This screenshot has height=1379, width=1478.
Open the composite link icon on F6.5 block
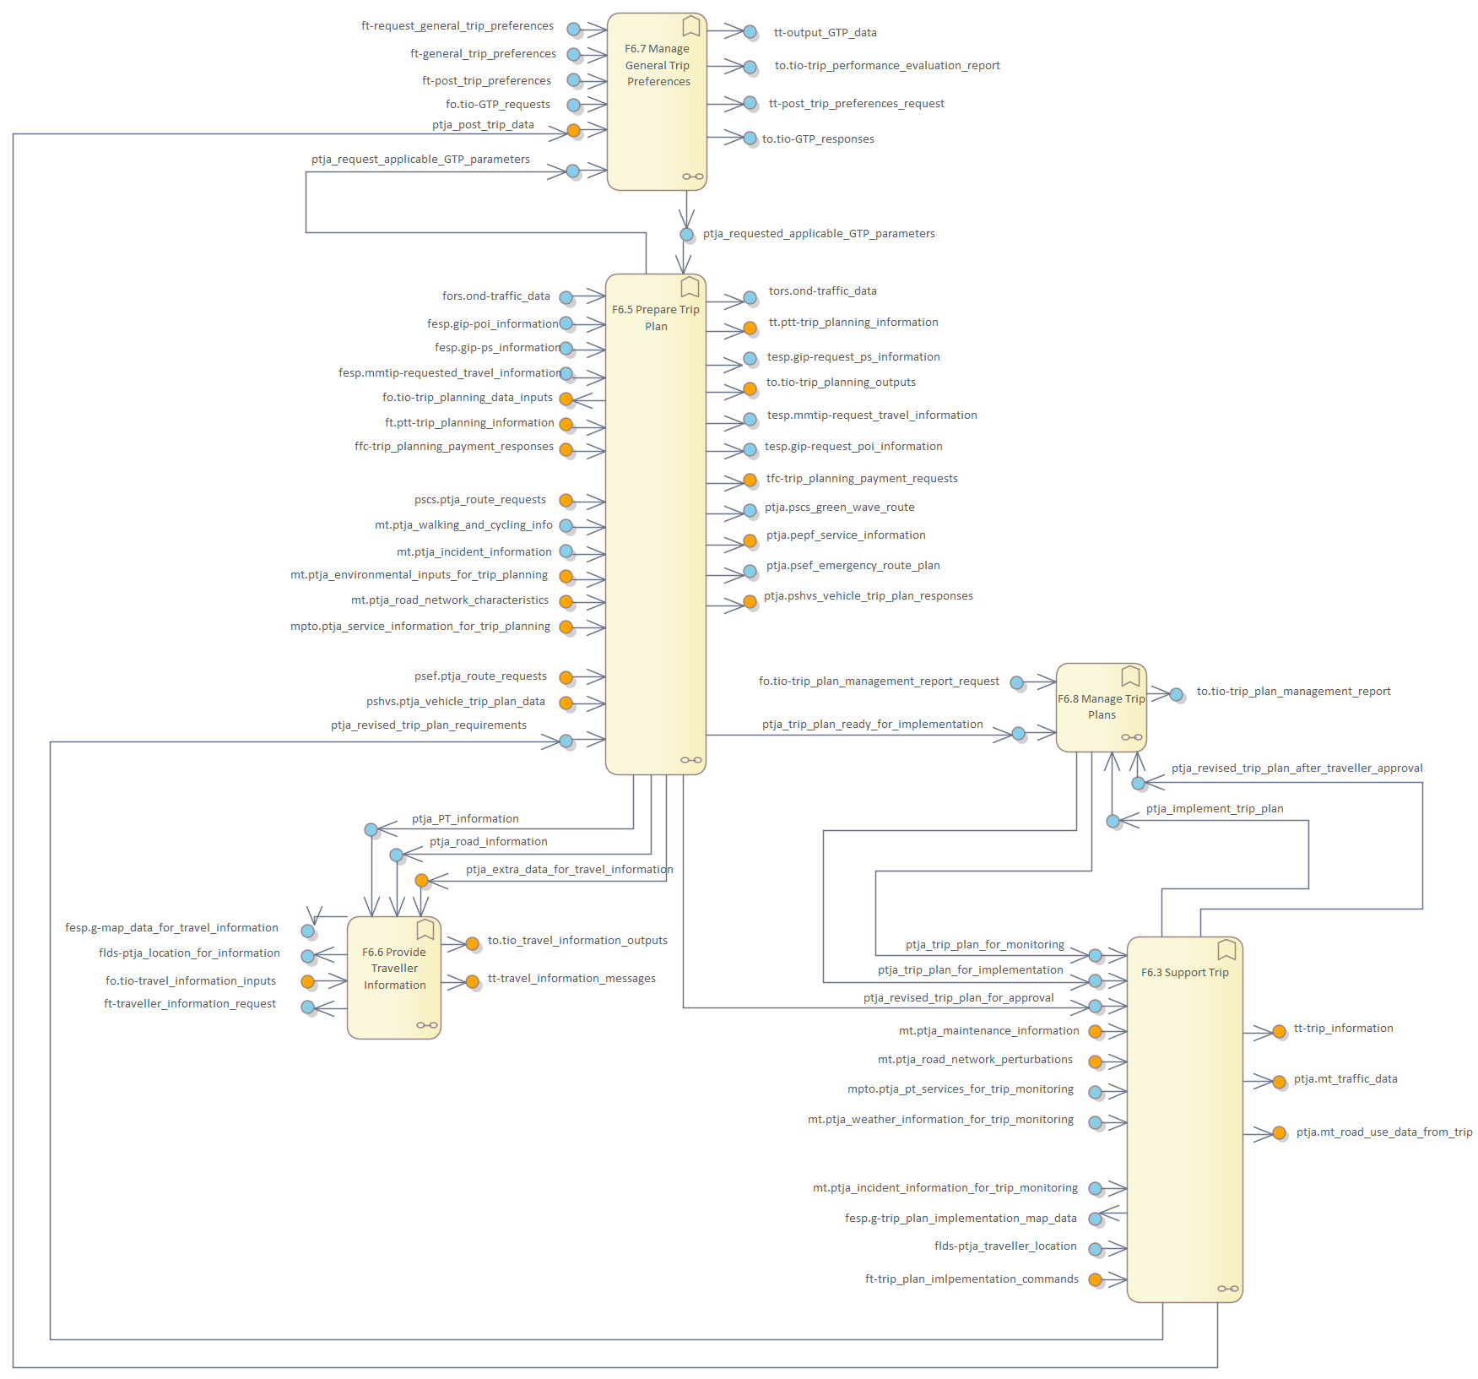pos(690,760)
